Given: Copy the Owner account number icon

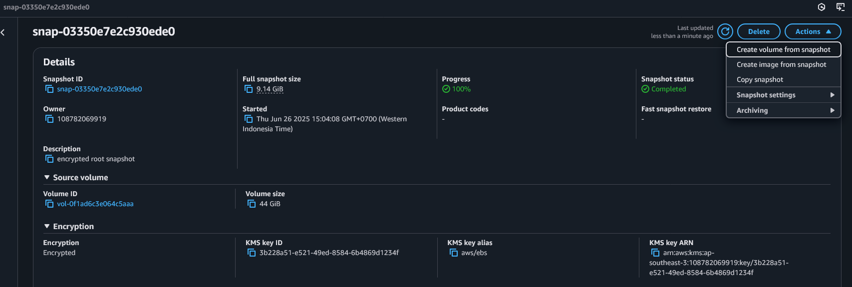Looking at the screenshot, I should coord(49,119).
